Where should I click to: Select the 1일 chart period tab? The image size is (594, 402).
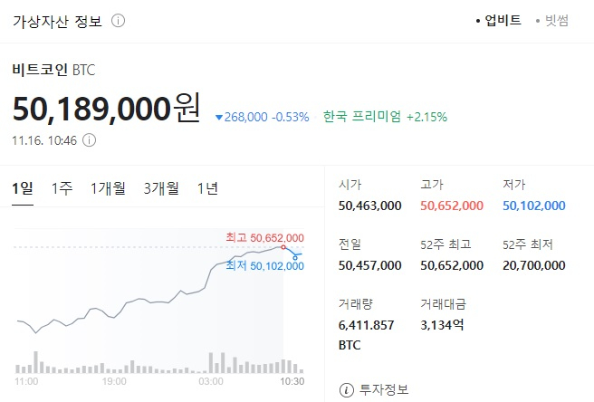pyautogui.click(x=23, y=188)
